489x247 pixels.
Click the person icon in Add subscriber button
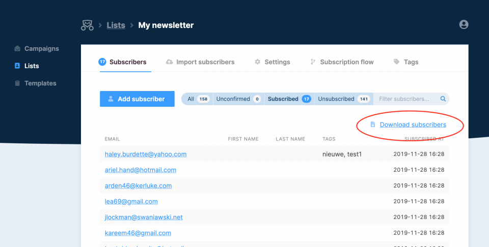(111, 99)
